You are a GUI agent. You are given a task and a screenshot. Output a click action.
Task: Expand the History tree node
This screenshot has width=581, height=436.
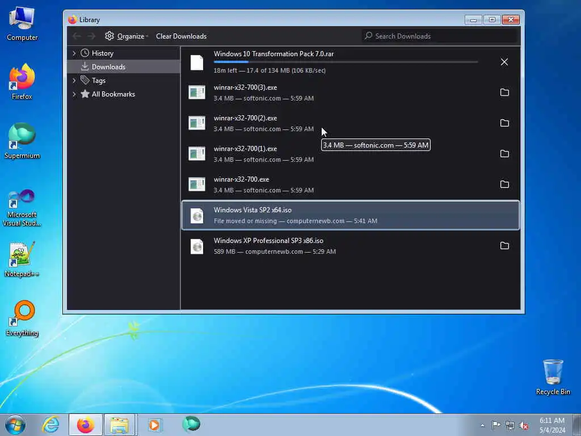[74, 53]
